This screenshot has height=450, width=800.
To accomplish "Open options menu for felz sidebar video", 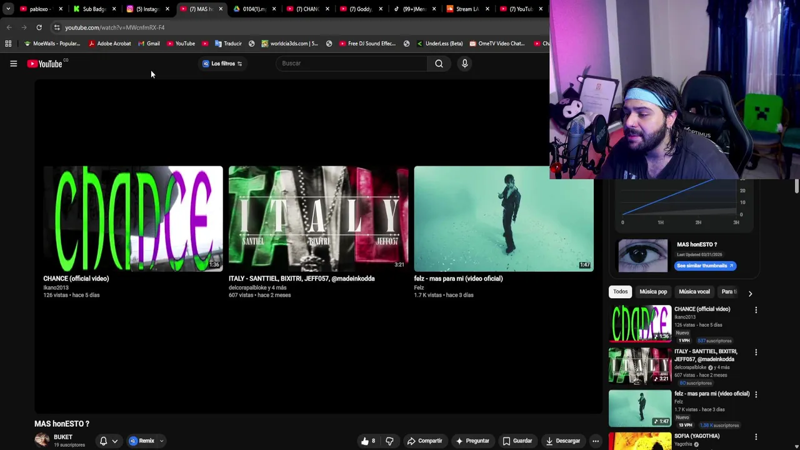I will (x=756, y=394).
